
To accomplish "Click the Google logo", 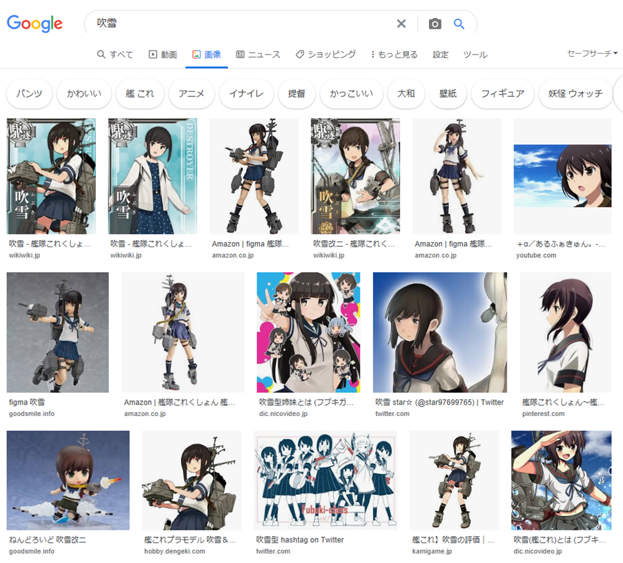I will 34,23.
